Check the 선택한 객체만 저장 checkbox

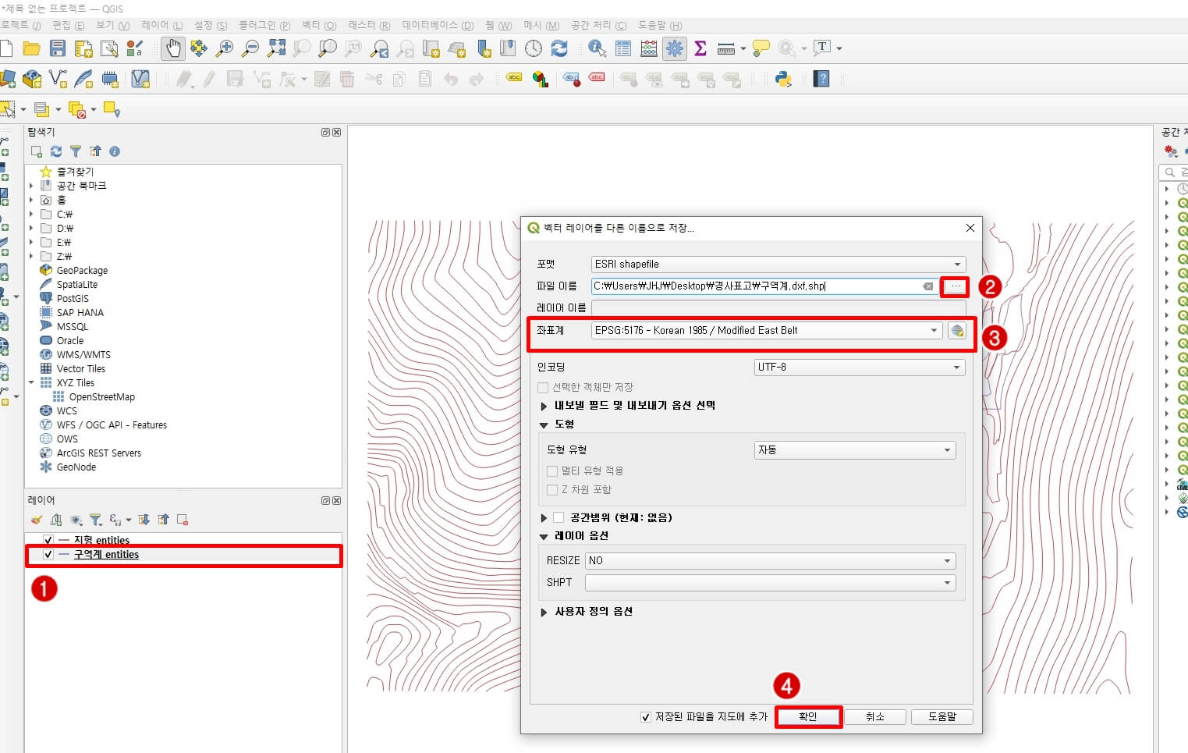point(543,388)
